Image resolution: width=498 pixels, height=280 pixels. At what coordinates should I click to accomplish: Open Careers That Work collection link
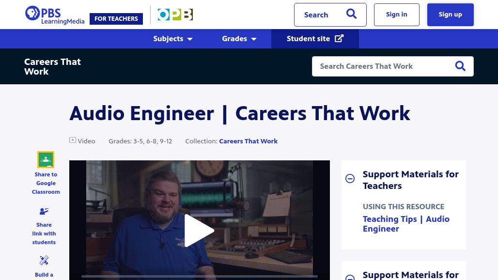pyautogui.click(x=248, y=141)
